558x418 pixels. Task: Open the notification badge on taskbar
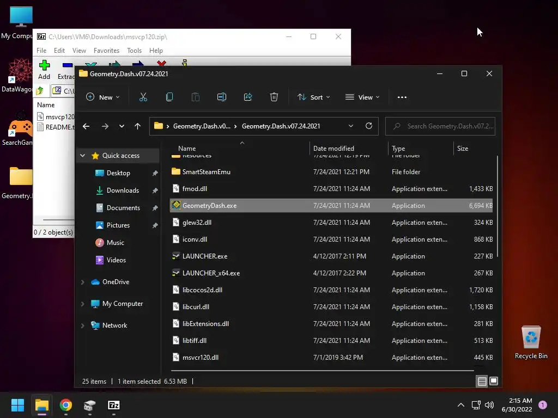[x=542, y=405]
